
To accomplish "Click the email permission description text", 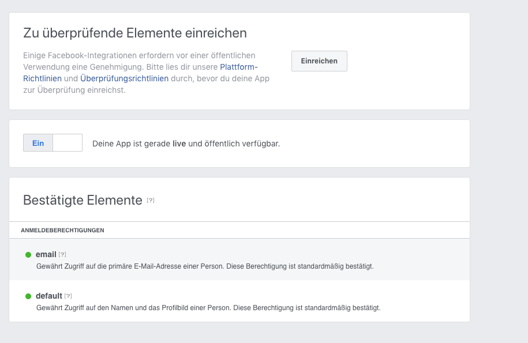I will (205, 266).
